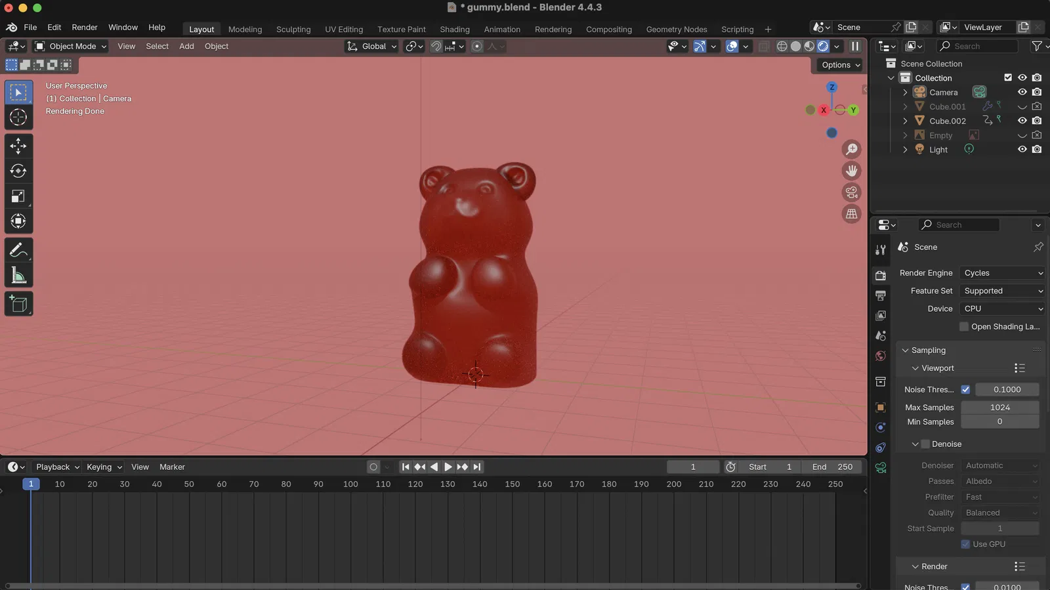Select the Measure ruler tool
Screen dimensions: 1050x590
(18, 276)
